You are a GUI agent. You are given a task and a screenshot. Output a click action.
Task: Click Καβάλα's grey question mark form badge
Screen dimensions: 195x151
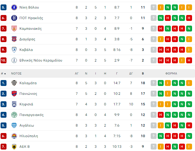point(153,50)
